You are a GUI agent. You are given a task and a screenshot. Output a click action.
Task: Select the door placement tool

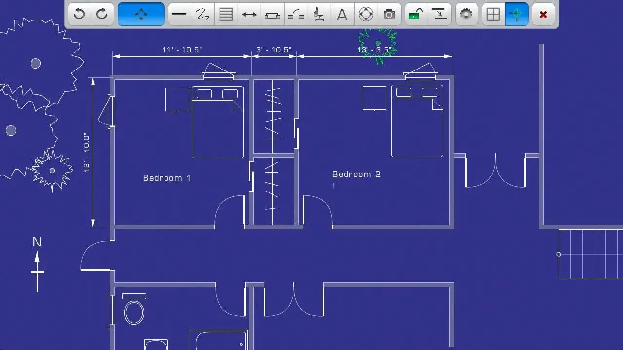click(x=296, y=14)
